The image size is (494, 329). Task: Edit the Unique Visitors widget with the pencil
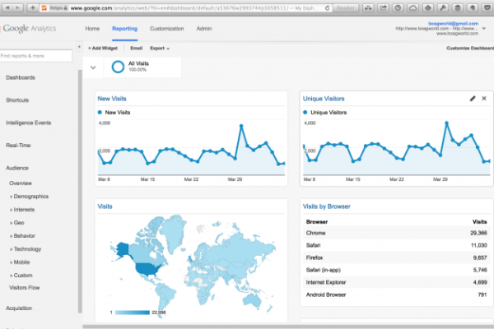pos(473,99)
